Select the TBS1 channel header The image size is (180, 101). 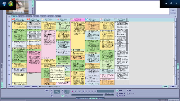tap(63, 20)
